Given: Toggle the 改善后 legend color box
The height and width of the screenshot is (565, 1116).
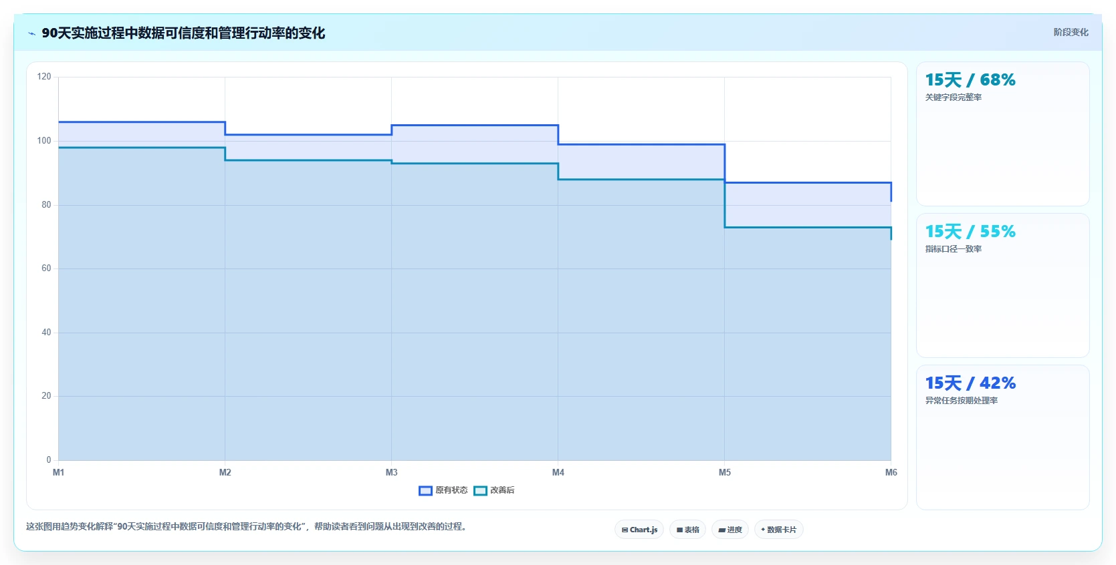Looking at the screenshot, I should 480,491.
